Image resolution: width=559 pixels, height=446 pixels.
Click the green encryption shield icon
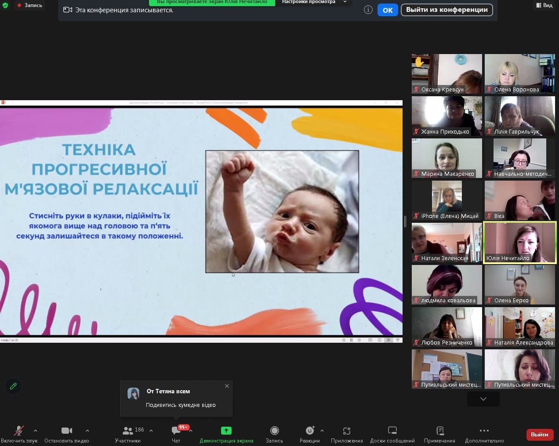[5, 5]
